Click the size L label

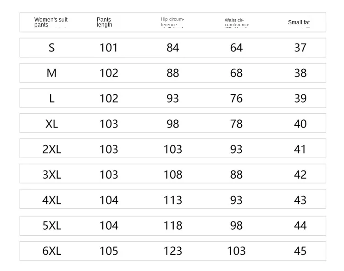click(x=51, y=98)
